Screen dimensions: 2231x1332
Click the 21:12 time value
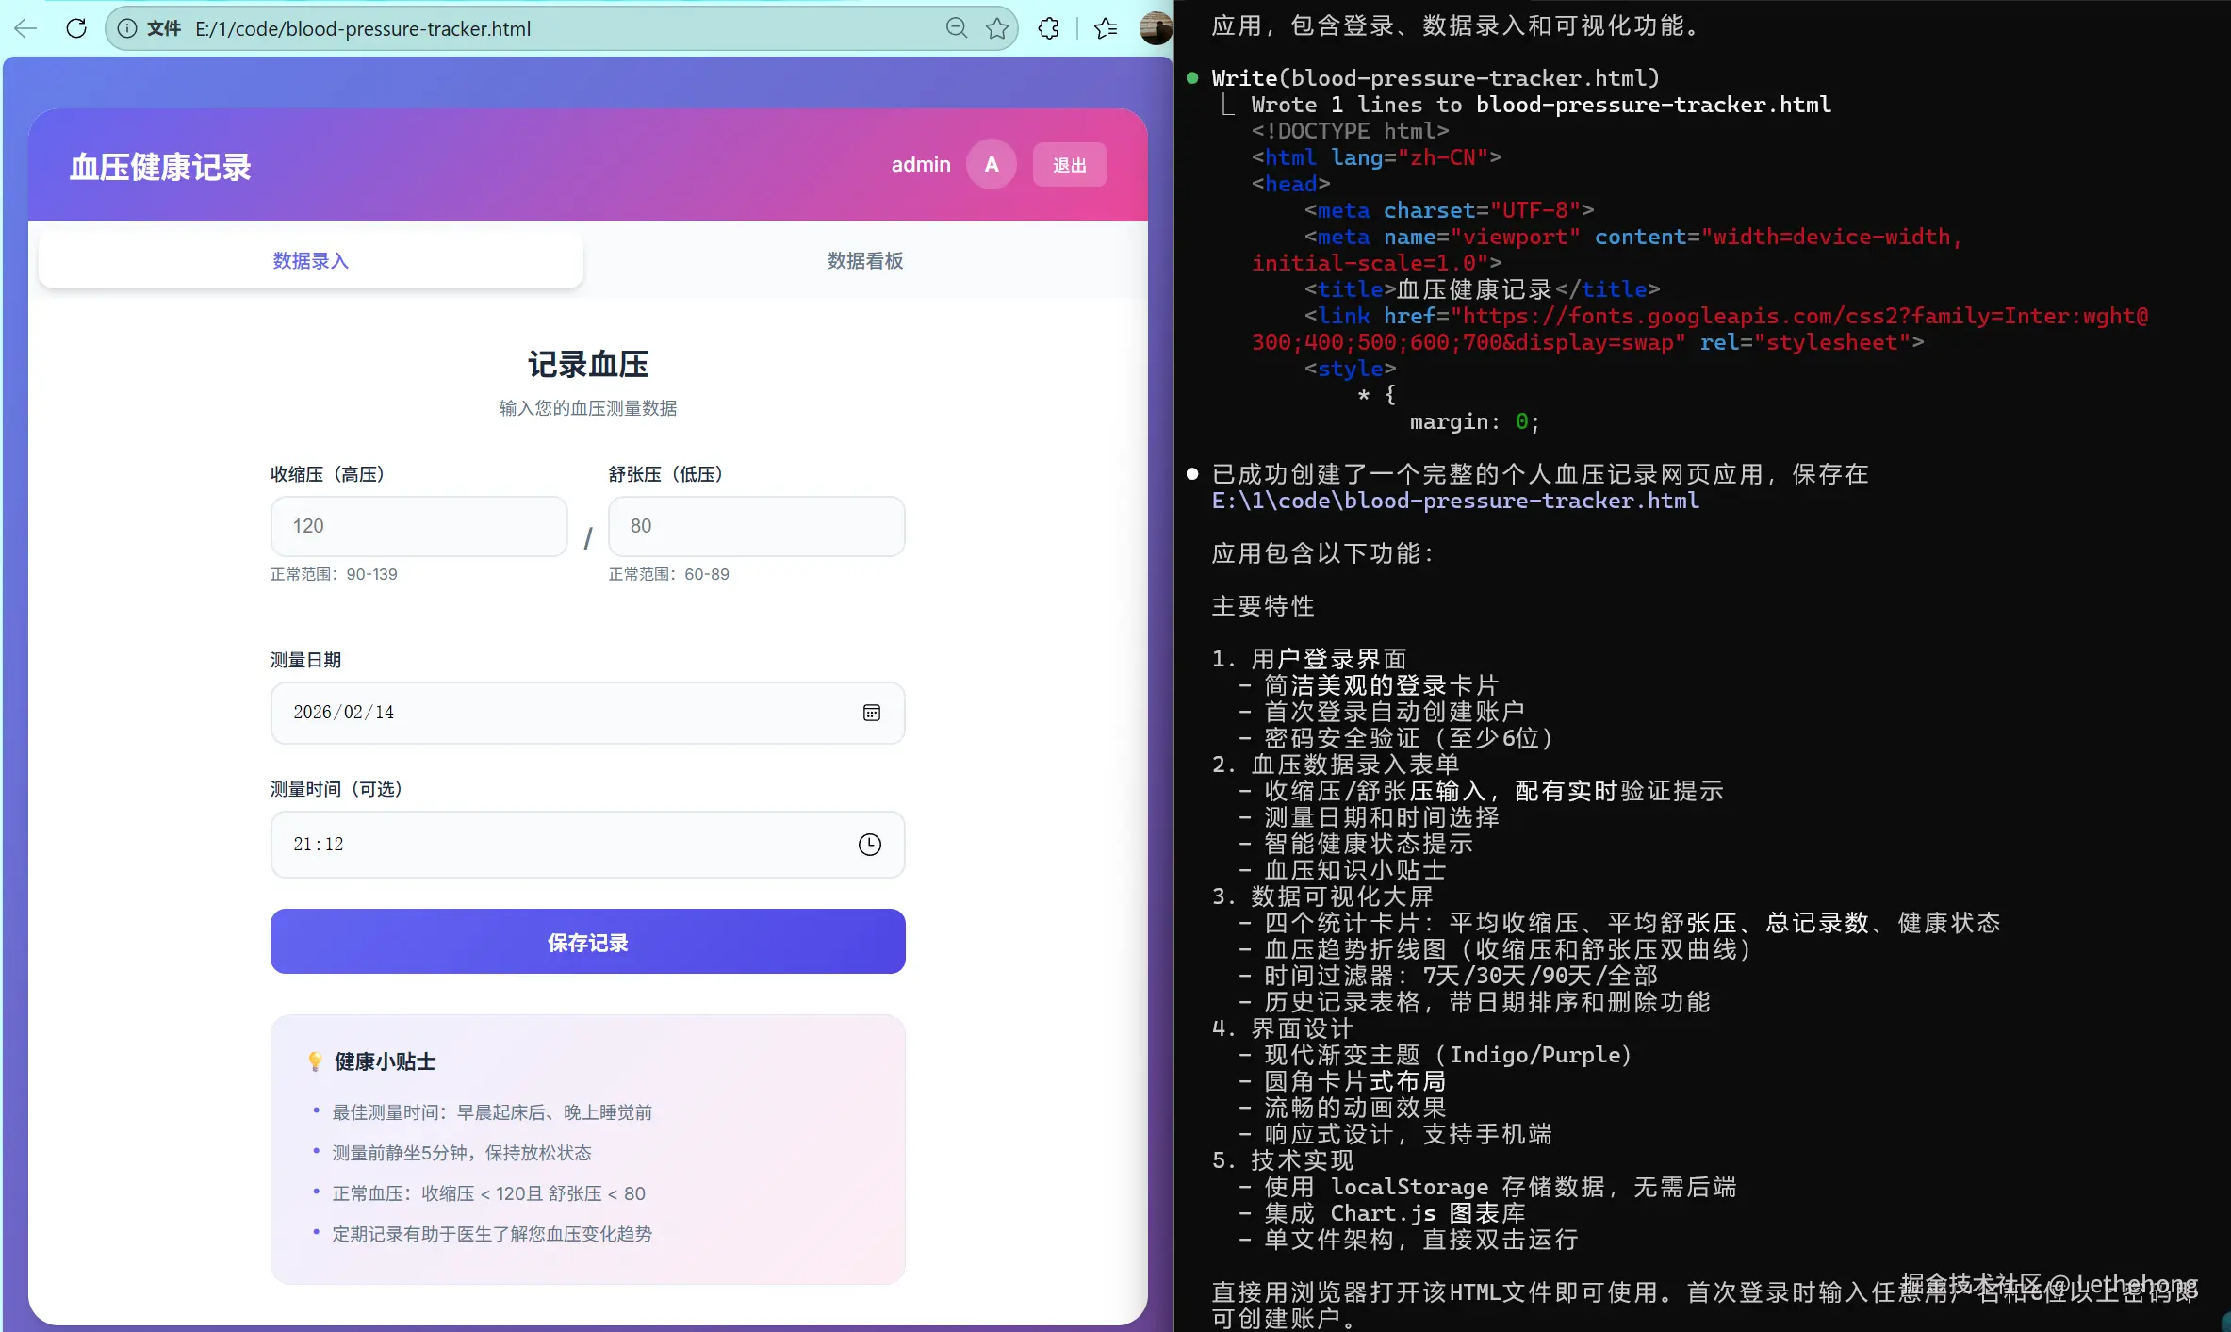click(x=319, y=845)
